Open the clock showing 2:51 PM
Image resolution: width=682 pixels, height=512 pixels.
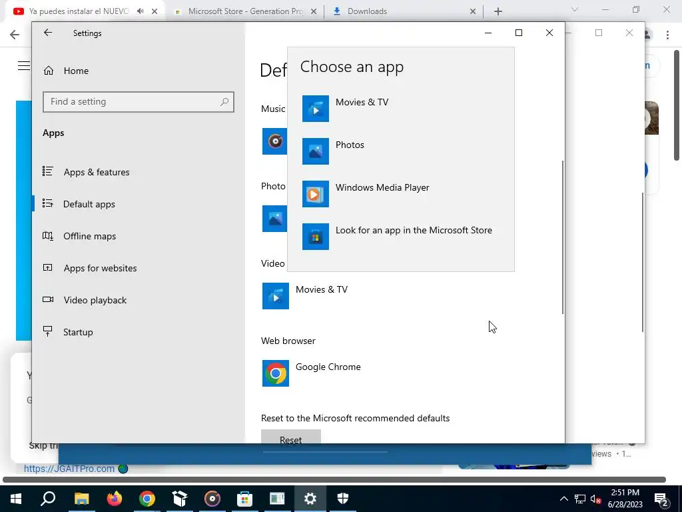coord(625,499)
